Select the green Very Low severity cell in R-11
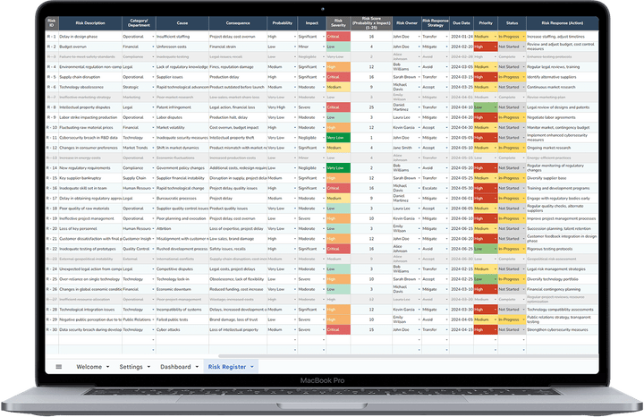The image size is (644, 417). point(338,138)
